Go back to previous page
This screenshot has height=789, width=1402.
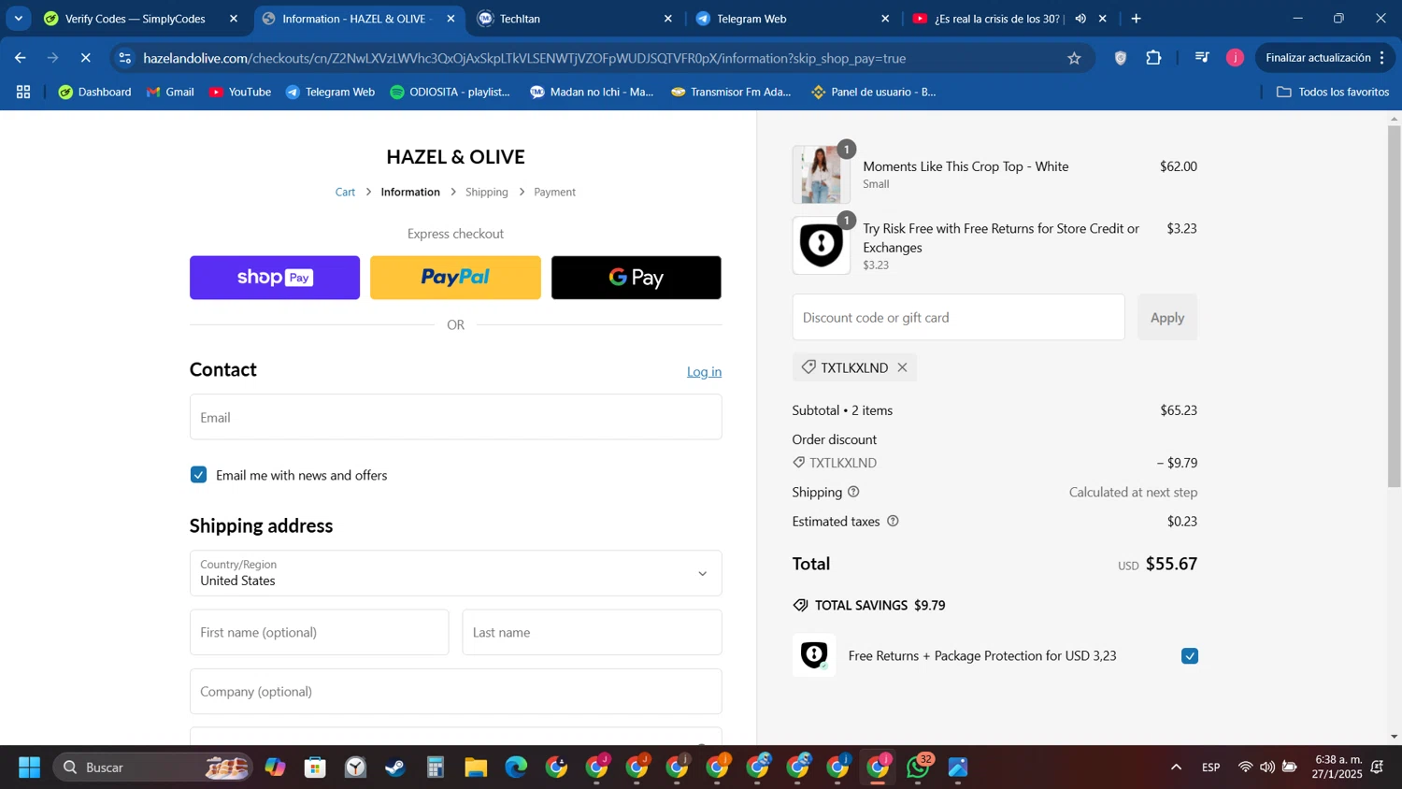pyautogui.click(x=20, y=58)
